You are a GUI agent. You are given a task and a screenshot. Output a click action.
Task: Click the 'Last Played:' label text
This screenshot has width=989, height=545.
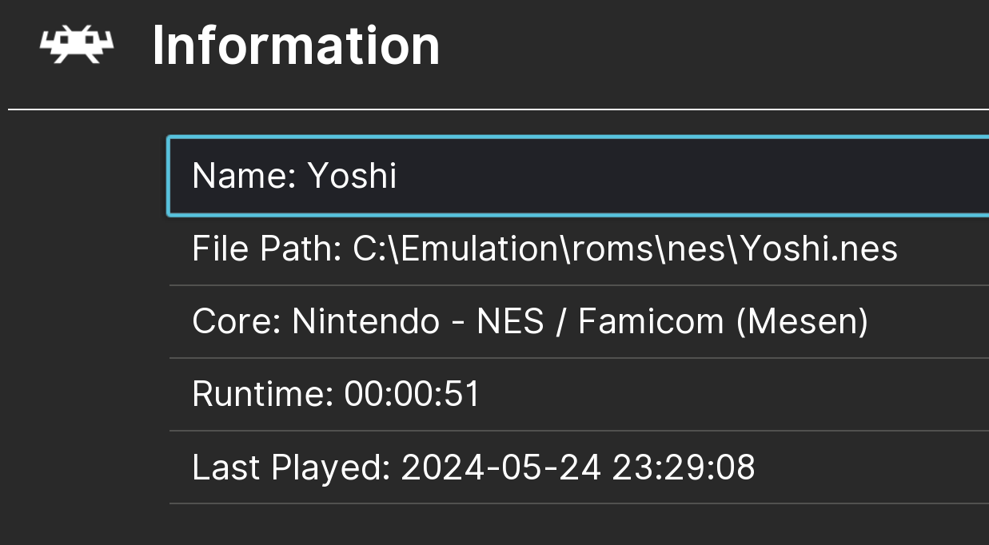coord(291,467)
